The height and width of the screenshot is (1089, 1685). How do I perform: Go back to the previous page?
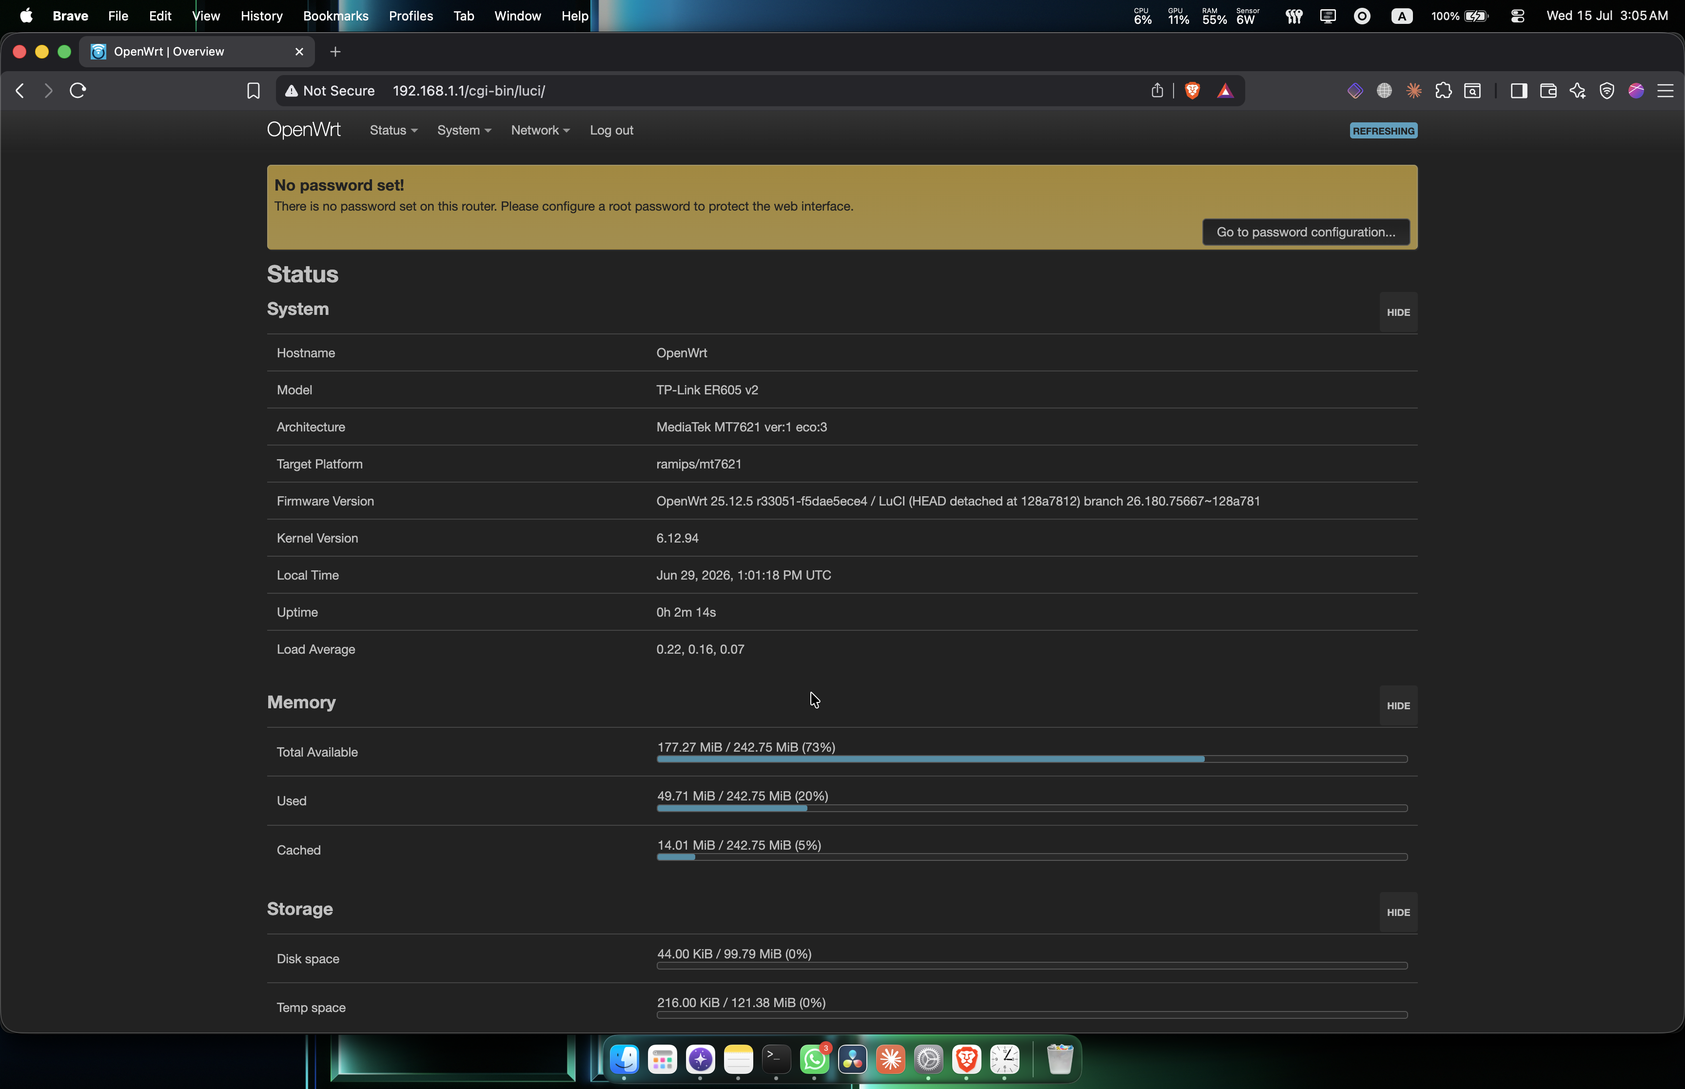[x=20, y=91]
